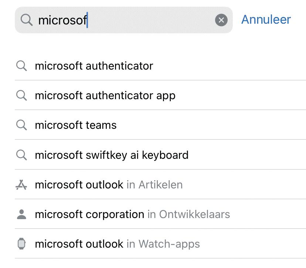Click the Apple Watch icon beside Watch-apps result
The image size is (306, 268).
pyautogui.click(x=22, y=244)
